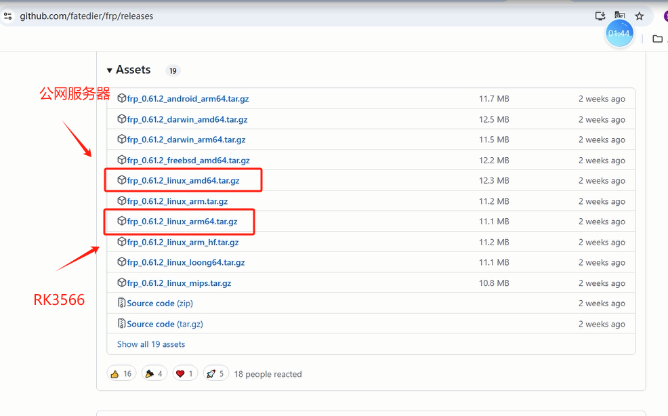The image size is (668, 416).
Task: Click package icon beside frp_0.61.2_linux_arm_hf.tar.gz
Action: (122, 242)
